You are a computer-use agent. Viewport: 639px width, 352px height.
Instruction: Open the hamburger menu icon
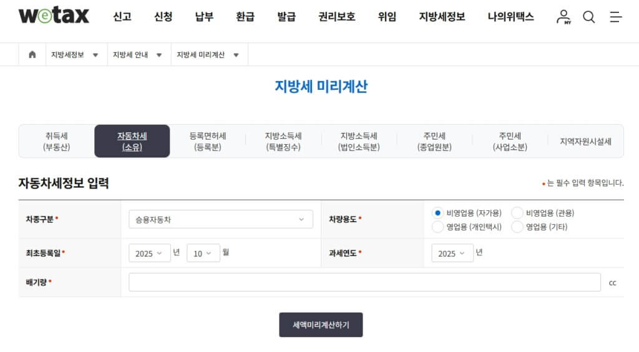click(615, 17)
